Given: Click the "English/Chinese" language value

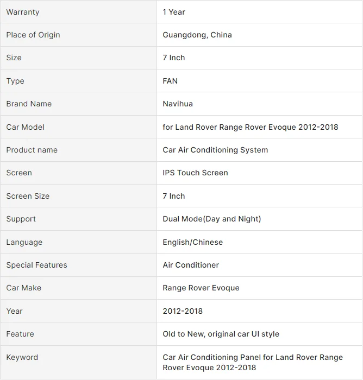Looking at the screenshot, I should [192, 242].
